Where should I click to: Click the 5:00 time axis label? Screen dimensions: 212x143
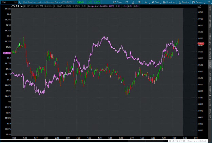pyautogui.click(x=110, y=138)
